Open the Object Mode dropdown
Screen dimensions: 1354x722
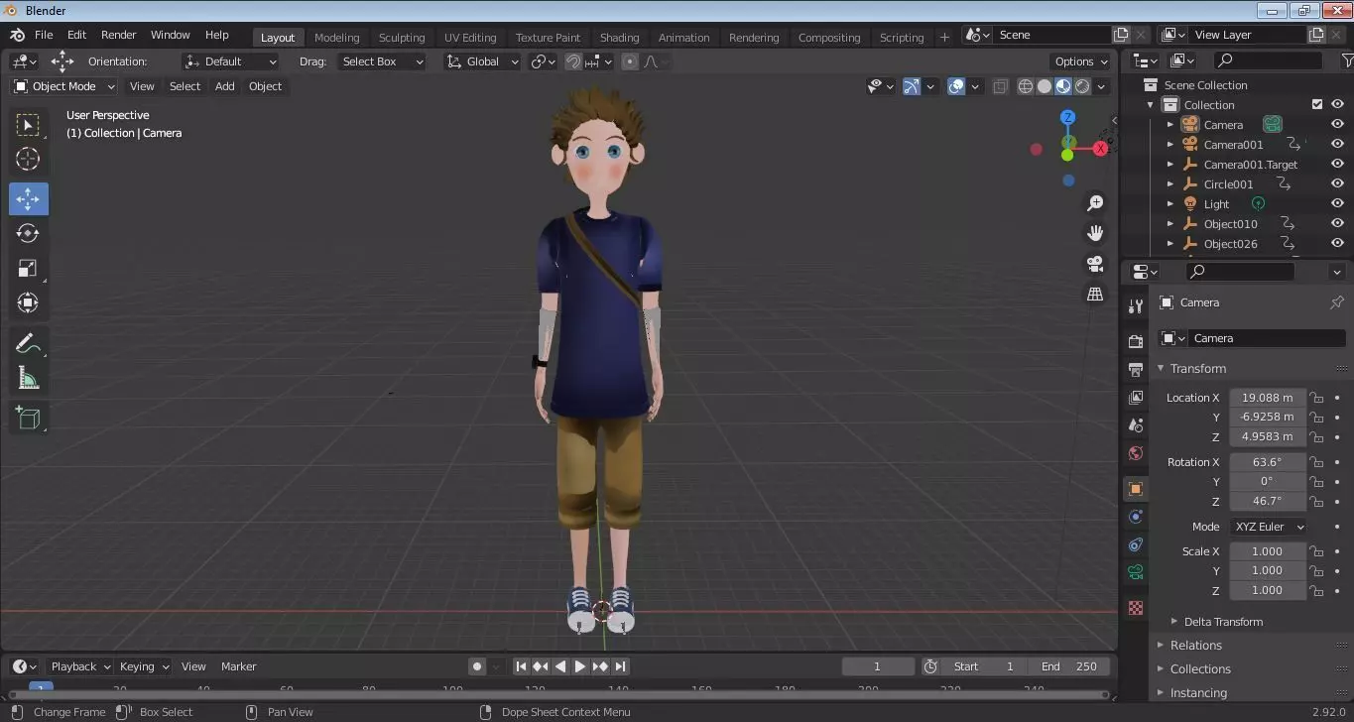point(64,86)
